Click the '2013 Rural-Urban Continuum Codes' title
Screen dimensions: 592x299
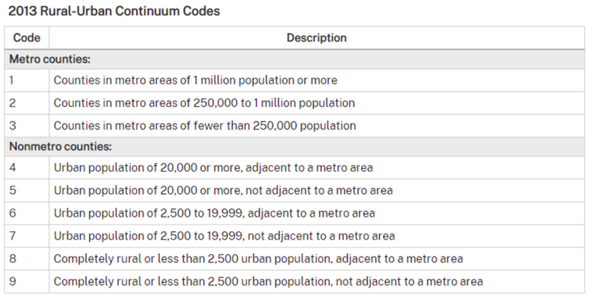(114, 11)
